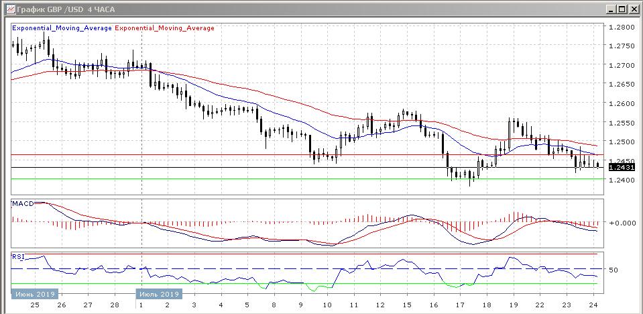This screenshot has width=643, height=314.
Task: Maximize the GBP/USD chart window
Action: coord(622,9)
